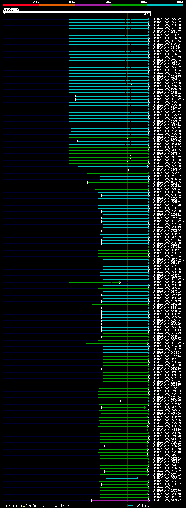The height and width of the screenshot is (508, 186).
Task: Select the query ID BP059895
Action: click(x=11, y=9)
